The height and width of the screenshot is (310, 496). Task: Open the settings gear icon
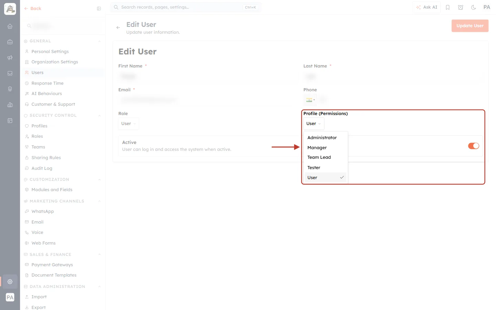point(10,281)
